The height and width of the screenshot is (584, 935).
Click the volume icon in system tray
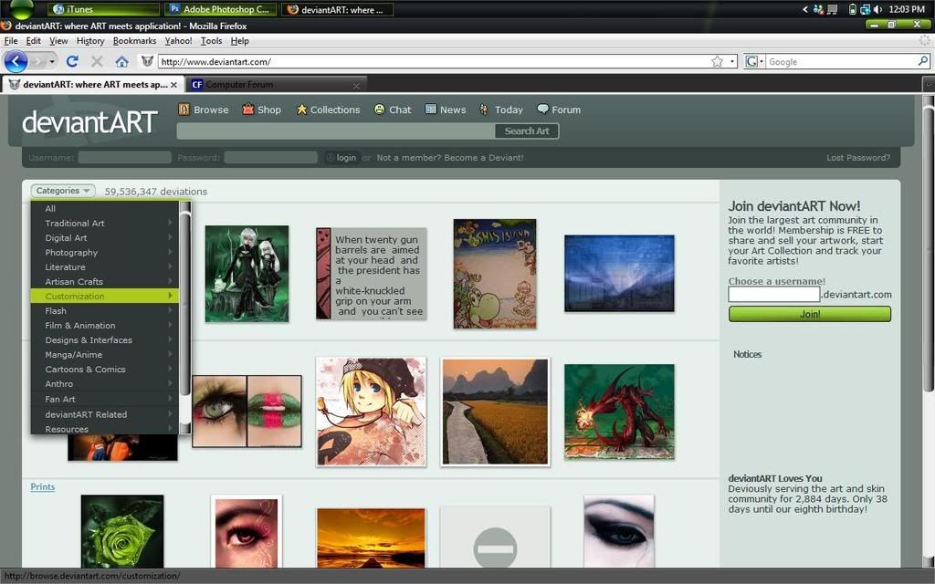[877, 9]
